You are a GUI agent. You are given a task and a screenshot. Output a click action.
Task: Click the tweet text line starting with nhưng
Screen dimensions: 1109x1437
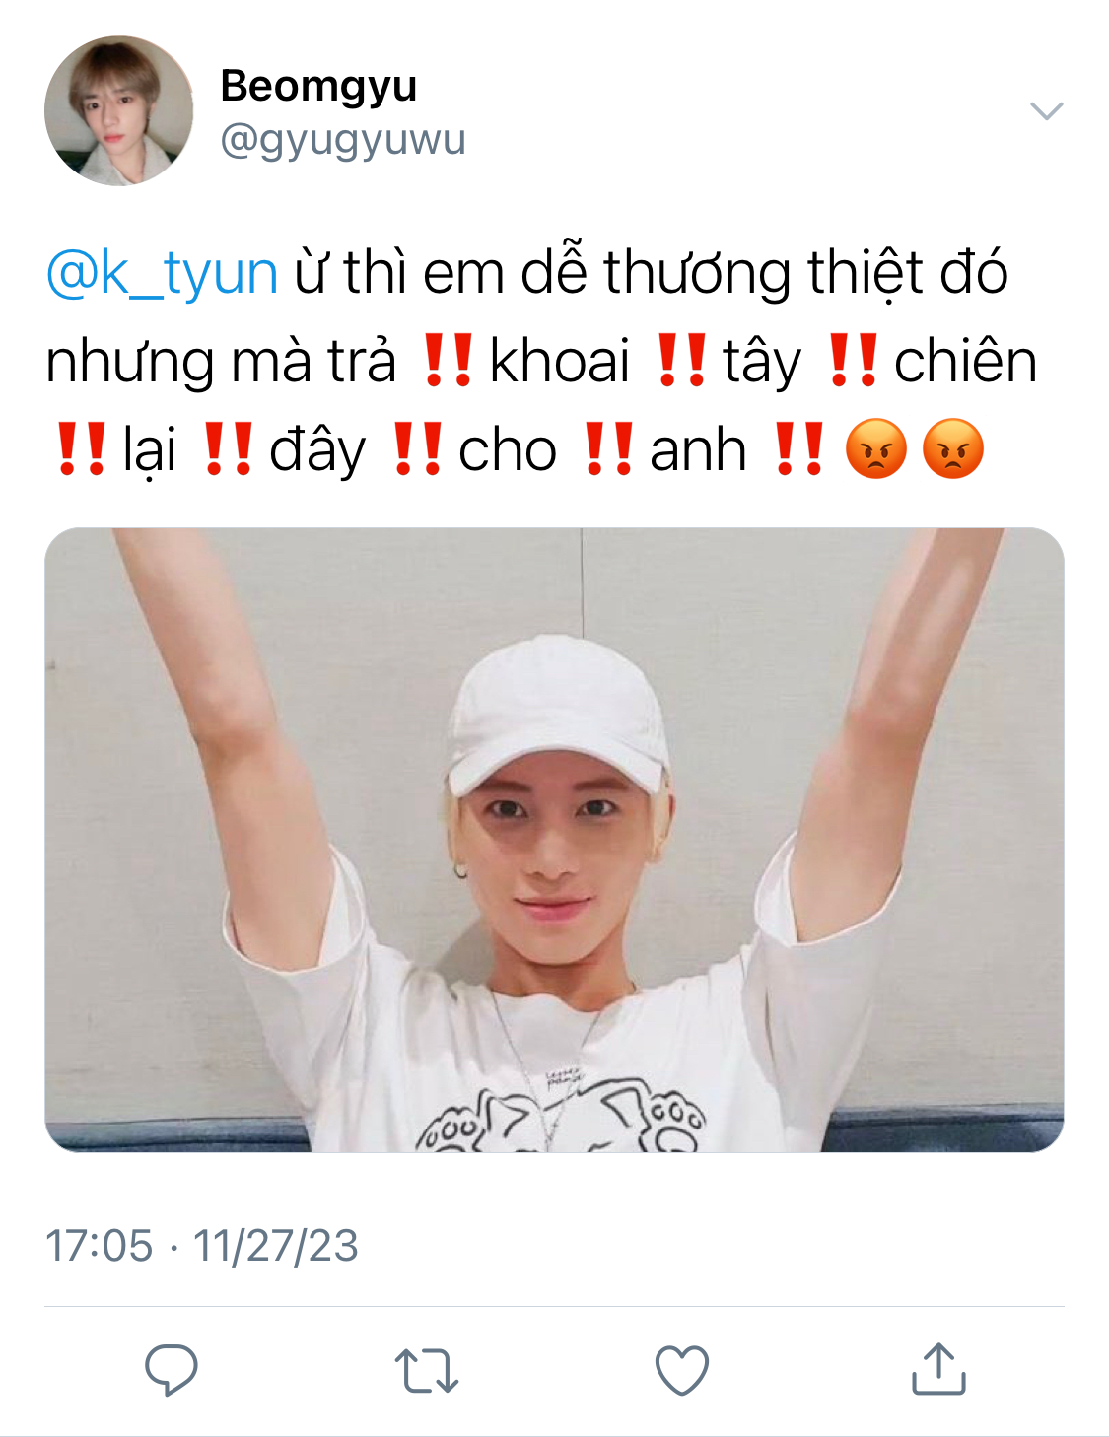coord(541,361)
